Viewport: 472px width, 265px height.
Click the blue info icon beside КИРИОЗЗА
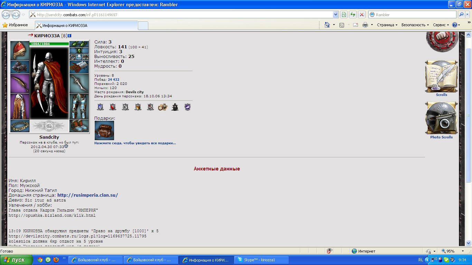[69, 36]
